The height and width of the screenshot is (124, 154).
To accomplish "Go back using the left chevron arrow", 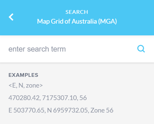I will pos(11,17).
